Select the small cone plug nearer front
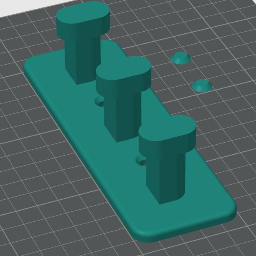 pos(202,85)
